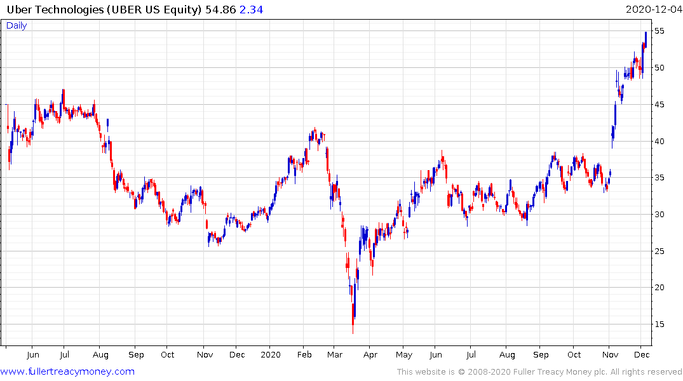The width and height of the screenshot is (683, 381).
Task: Click the blue change value 2.34
Action: [x=252, y=10]
